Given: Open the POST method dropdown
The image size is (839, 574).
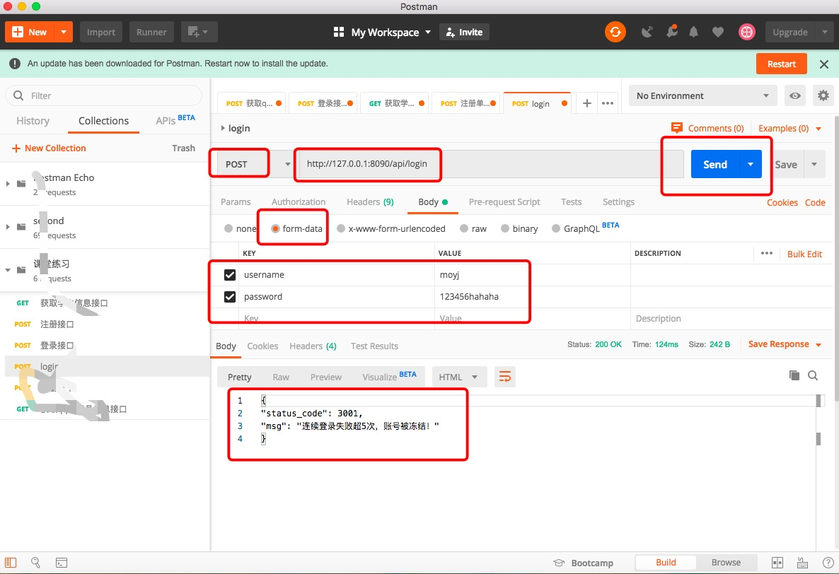Looking at the screenshot, I should (x=286, y=163).
